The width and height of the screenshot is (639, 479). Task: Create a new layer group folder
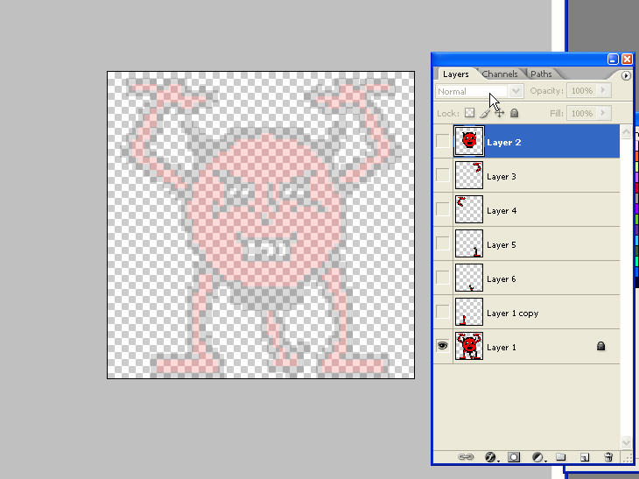[x=561, y=456]
